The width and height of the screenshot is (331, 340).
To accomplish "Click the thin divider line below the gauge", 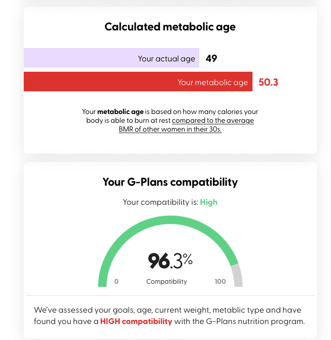I will click(x=170, y=295).
